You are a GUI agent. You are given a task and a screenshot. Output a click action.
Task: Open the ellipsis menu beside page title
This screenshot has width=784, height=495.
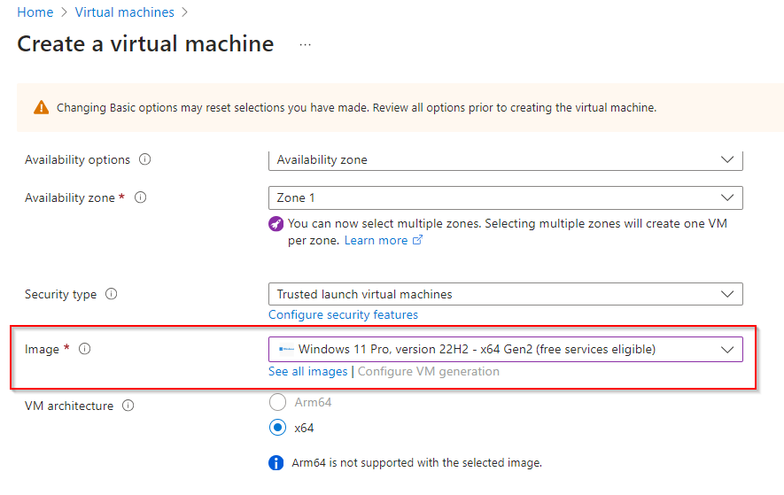[305, 45]
